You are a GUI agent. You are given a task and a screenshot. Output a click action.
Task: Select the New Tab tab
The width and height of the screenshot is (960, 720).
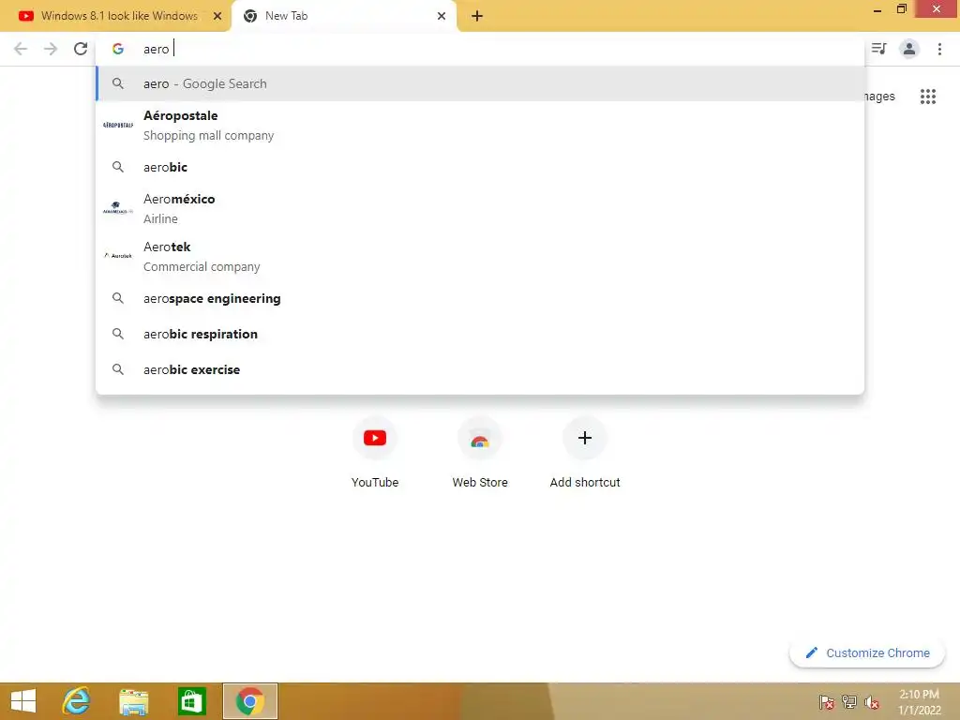343,16
